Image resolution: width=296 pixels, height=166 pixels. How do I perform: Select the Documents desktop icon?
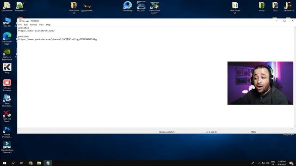[7, 6]
